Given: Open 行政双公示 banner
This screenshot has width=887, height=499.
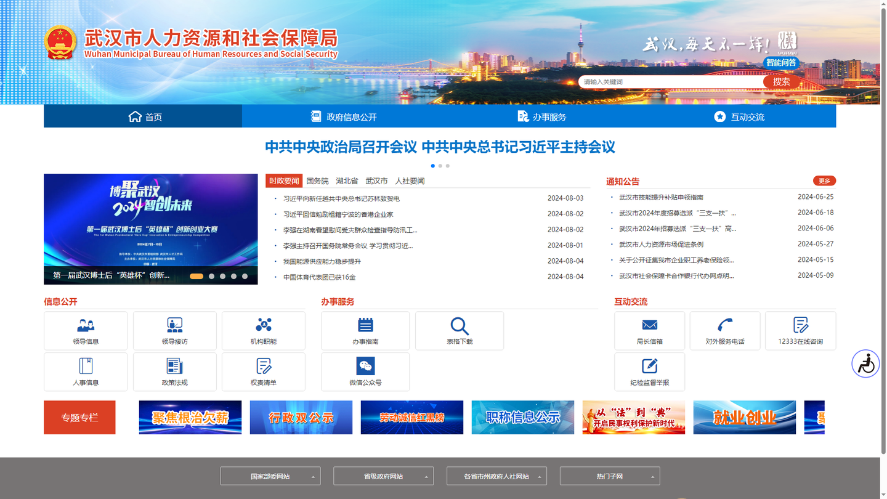Looking at the screenshot, I should 301,417.
